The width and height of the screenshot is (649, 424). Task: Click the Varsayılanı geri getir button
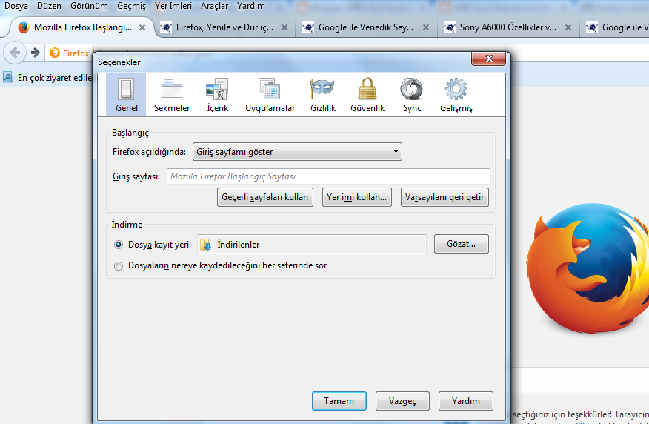tap(445, 197)
